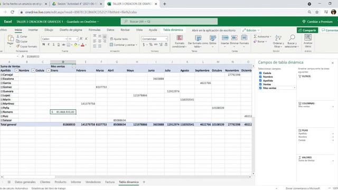The image size is (338, 190).
Task: Open the Insertar ribbon tab
Action: [x=33, y=30]
